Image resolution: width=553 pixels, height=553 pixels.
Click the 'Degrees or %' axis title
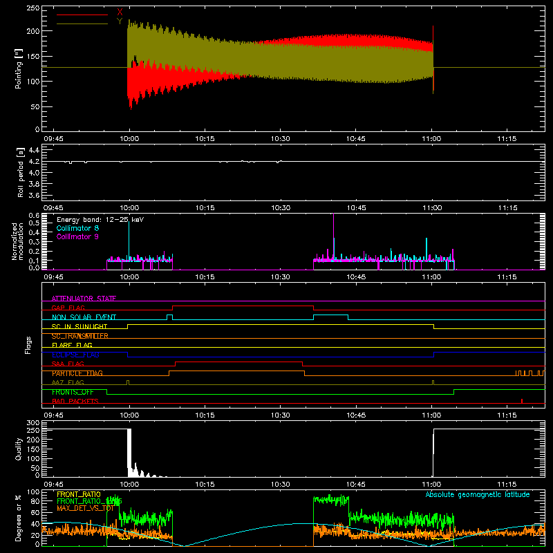pyautogui.click(x=19, y=518)
